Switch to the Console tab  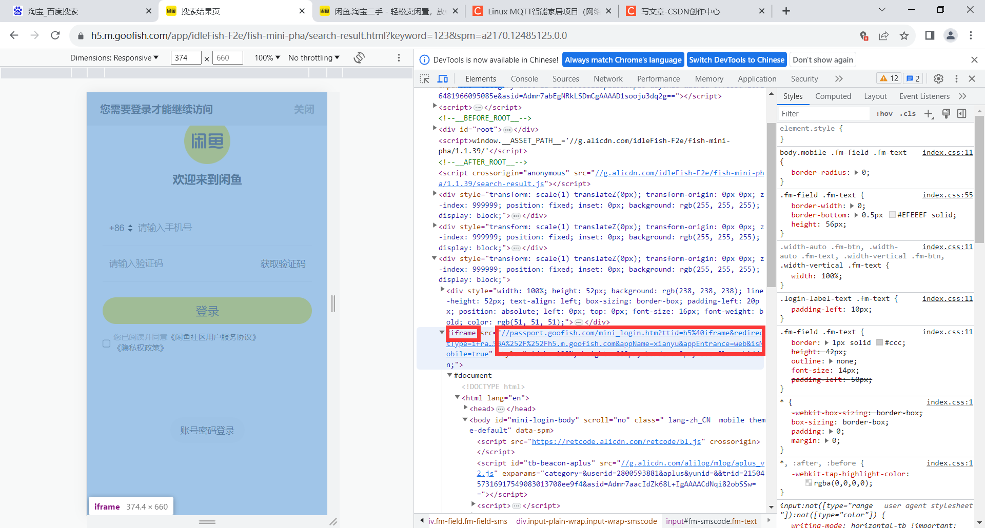click(524, 79)
